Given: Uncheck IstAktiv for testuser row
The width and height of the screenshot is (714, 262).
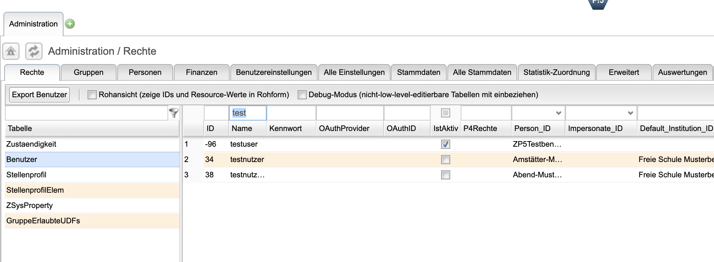Looking at the screenshot, I should pos(445,144).
